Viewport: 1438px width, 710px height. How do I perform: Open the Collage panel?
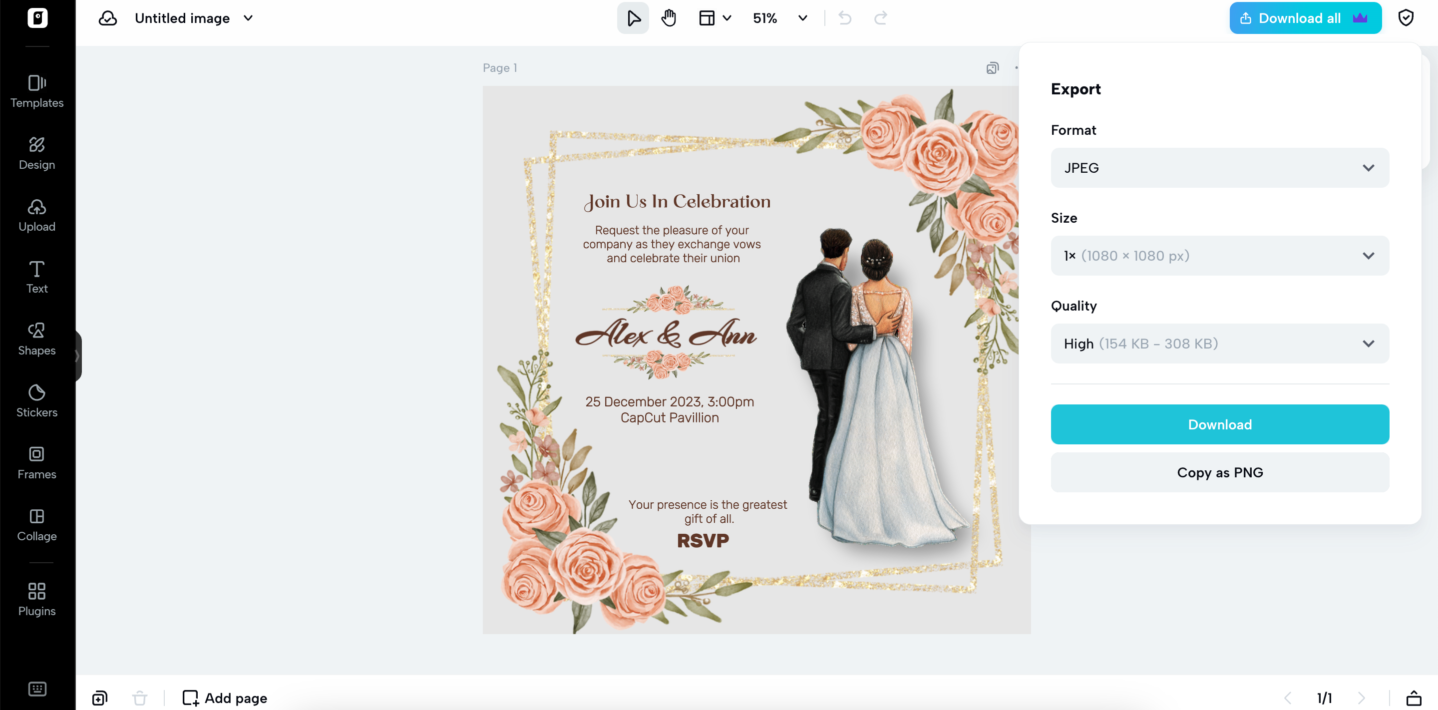[x=37, y=525]
